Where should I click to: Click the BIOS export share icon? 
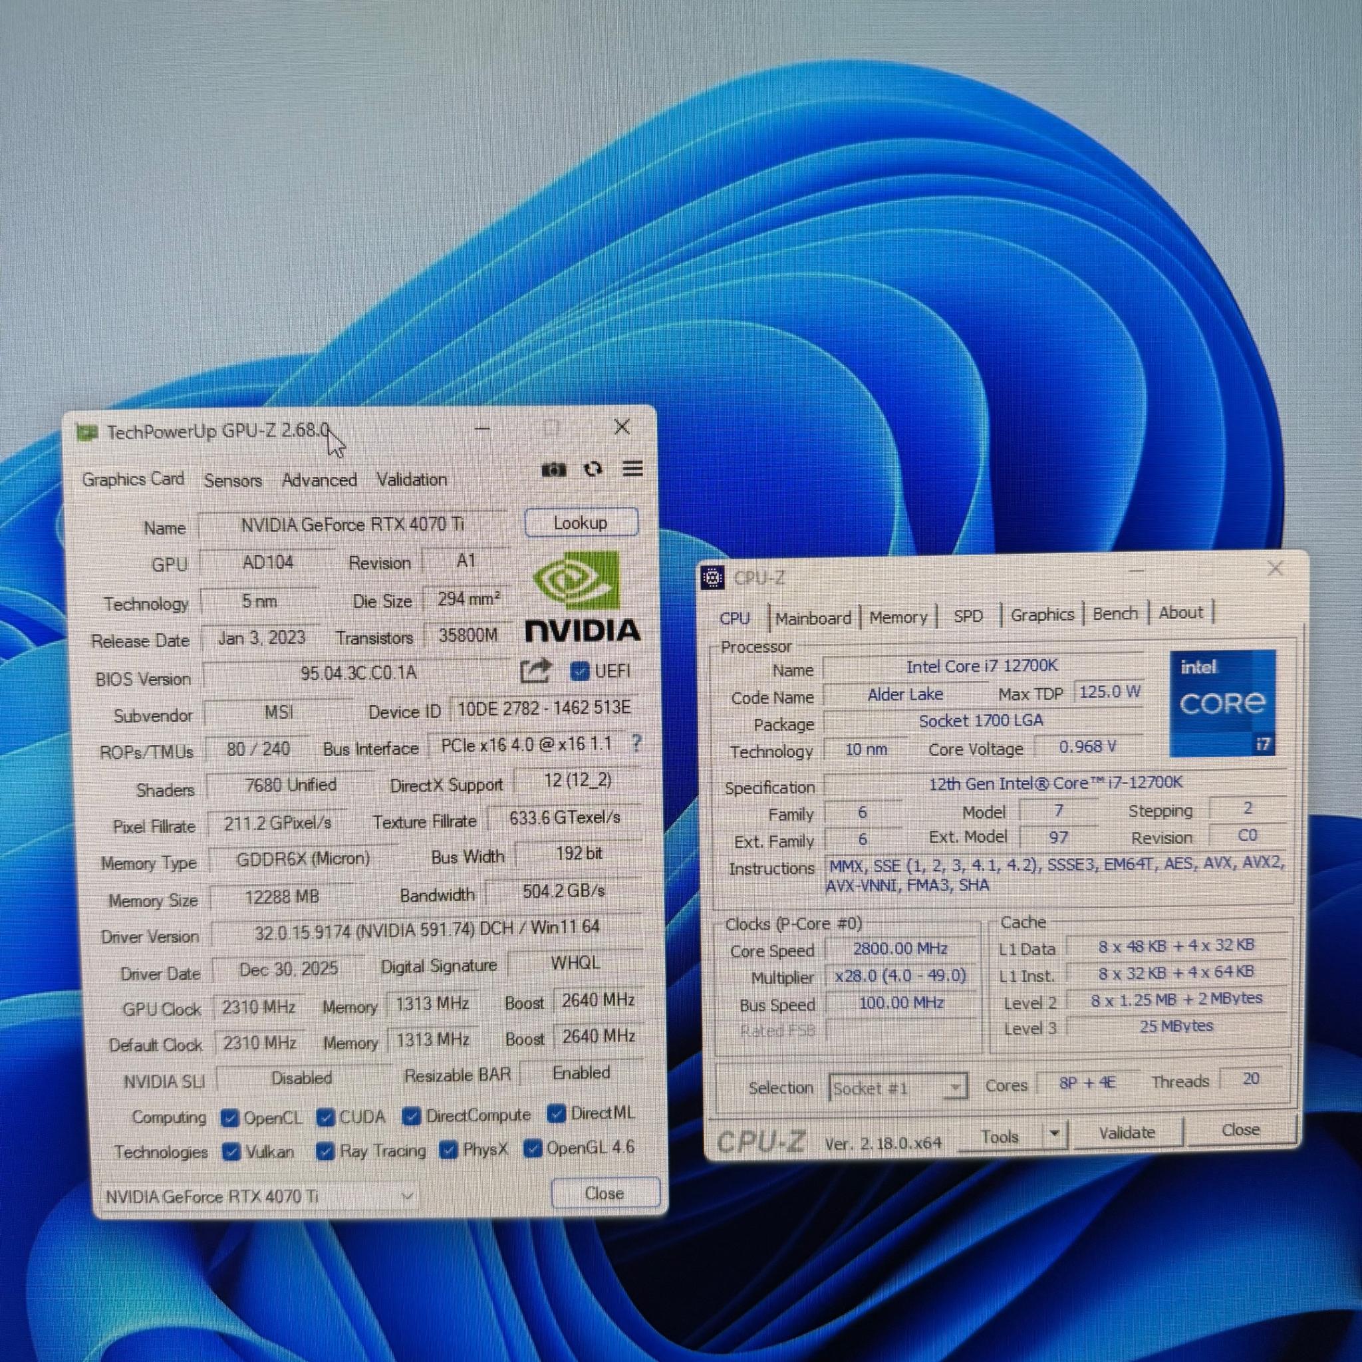click(535, 670)
